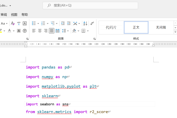The image size is (177, 118).
Task: Increase the paragraph indent
Action: click(69, 23)
